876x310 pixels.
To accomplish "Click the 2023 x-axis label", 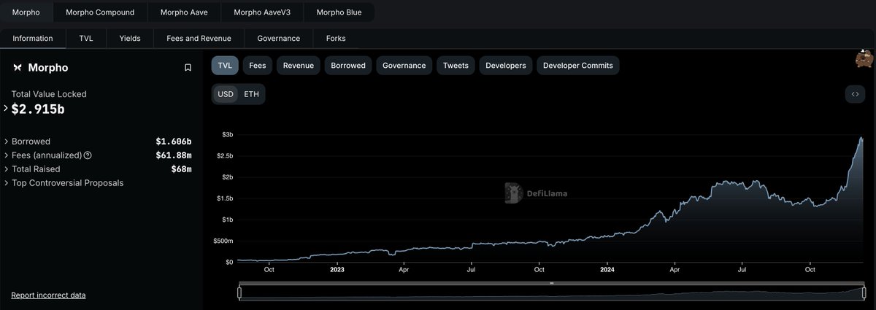I will coord(337,269).
